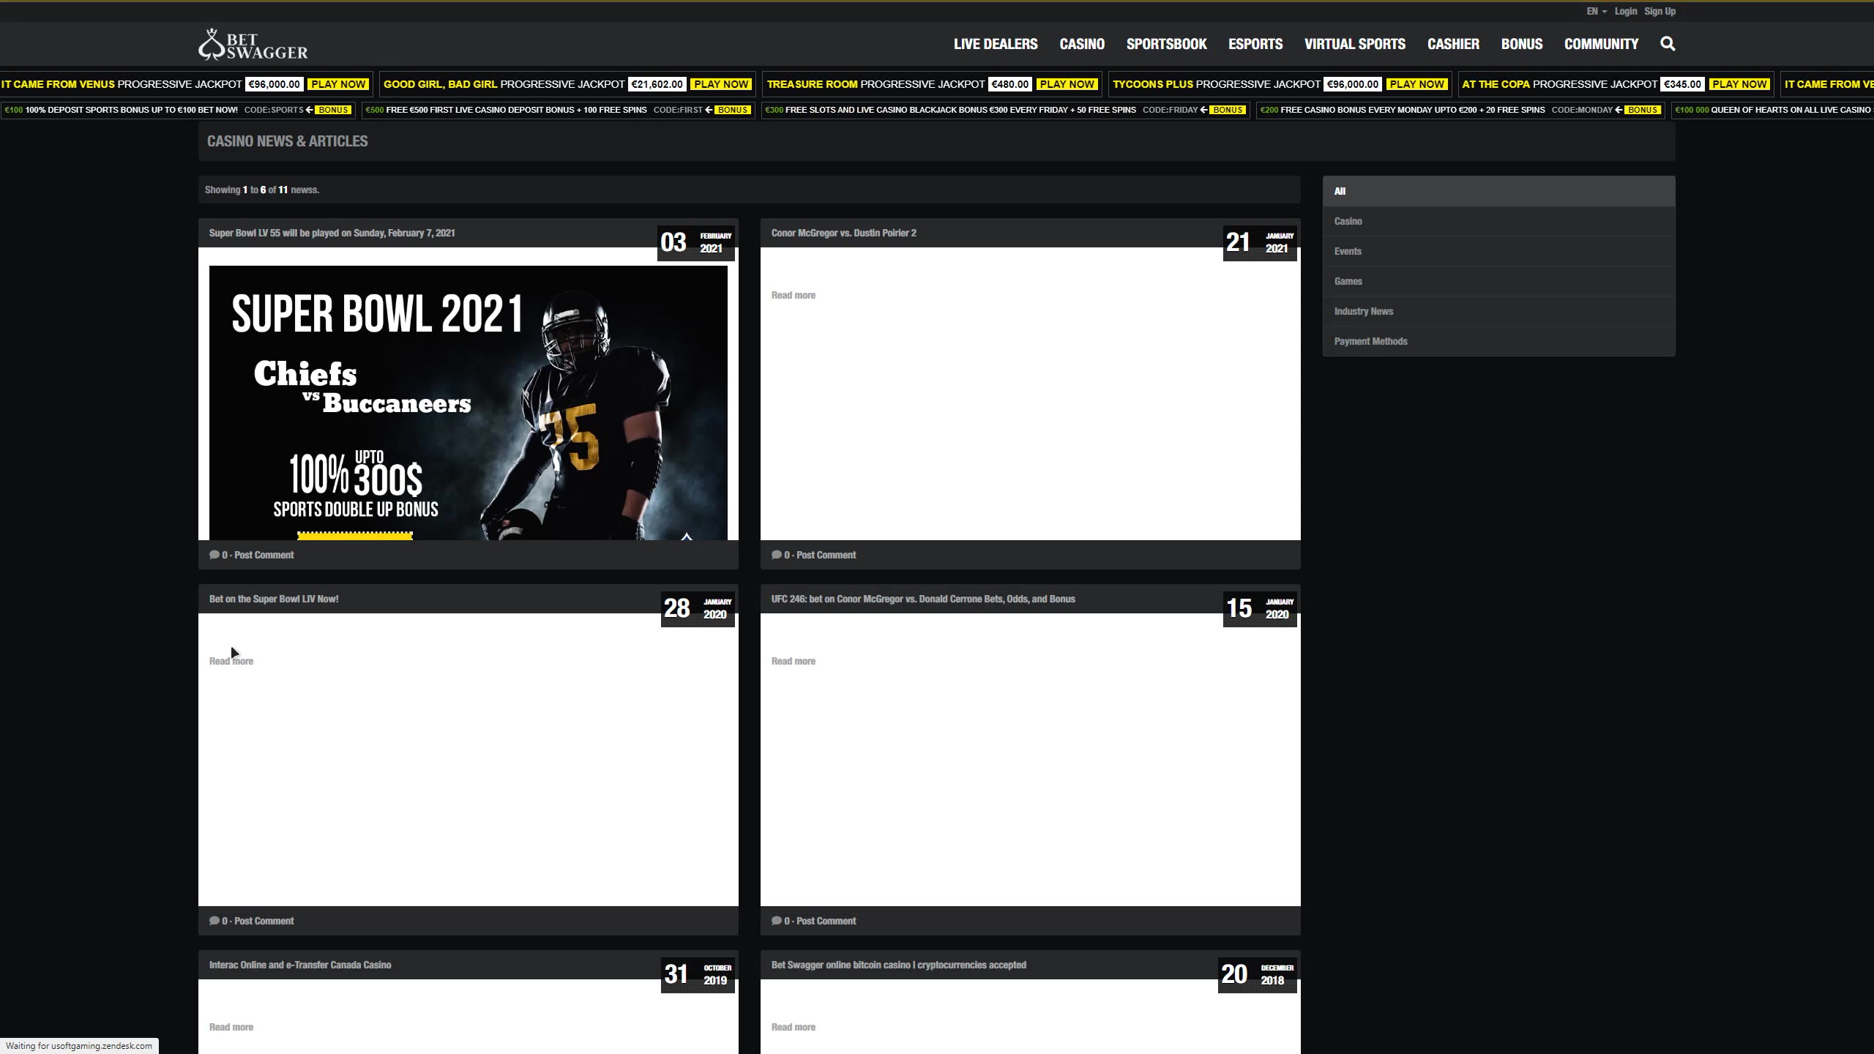Click comment bubble icon under Super Bowl LIV post
The width and height of the screenshot is (1874, 1054).
point(214,921)
